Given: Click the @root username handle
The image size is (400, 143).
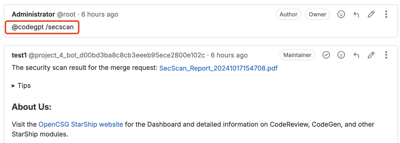Looking at the screenshot, I should coord(66,14).
